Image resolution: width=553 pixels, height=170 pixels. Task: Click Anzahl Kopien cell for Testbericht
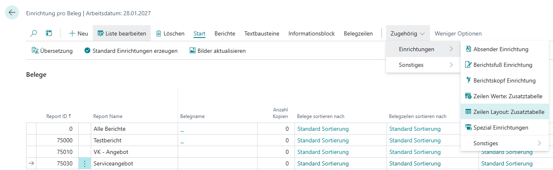[276, 140]
